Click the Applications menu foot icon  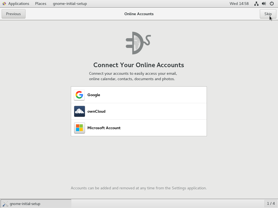point(4,4)
